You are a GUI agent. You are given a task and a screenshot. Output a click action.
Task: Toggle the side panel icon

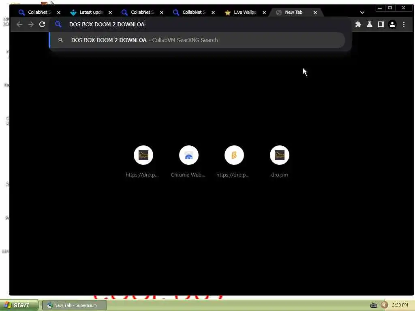tap(381, 24)
